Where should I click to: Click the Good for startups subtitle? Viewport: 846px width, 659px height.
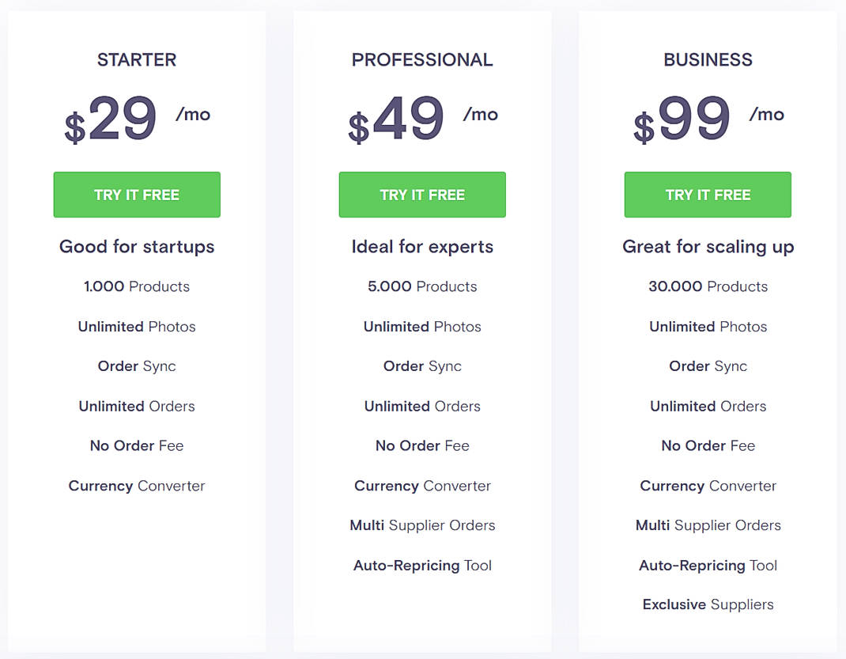136,246
